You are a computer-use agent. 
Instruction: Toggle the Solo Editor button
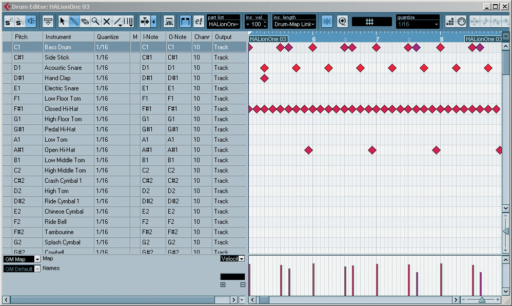click(9, 22)
